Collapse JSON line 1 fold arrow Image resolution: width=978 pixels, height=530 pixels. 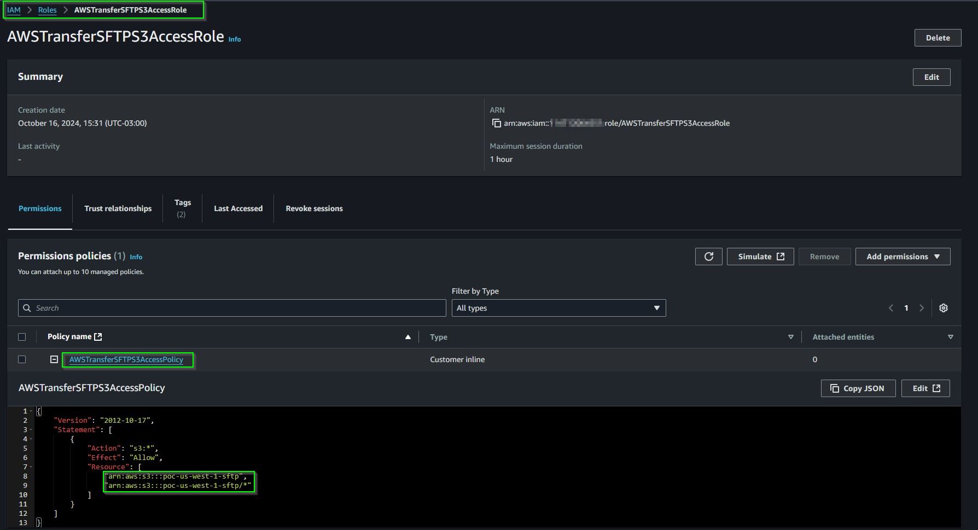click(31, 411)
